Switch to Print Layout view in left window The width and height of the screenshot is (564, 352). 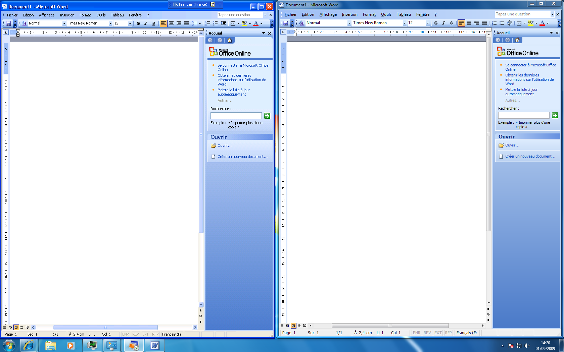point(16,327)
